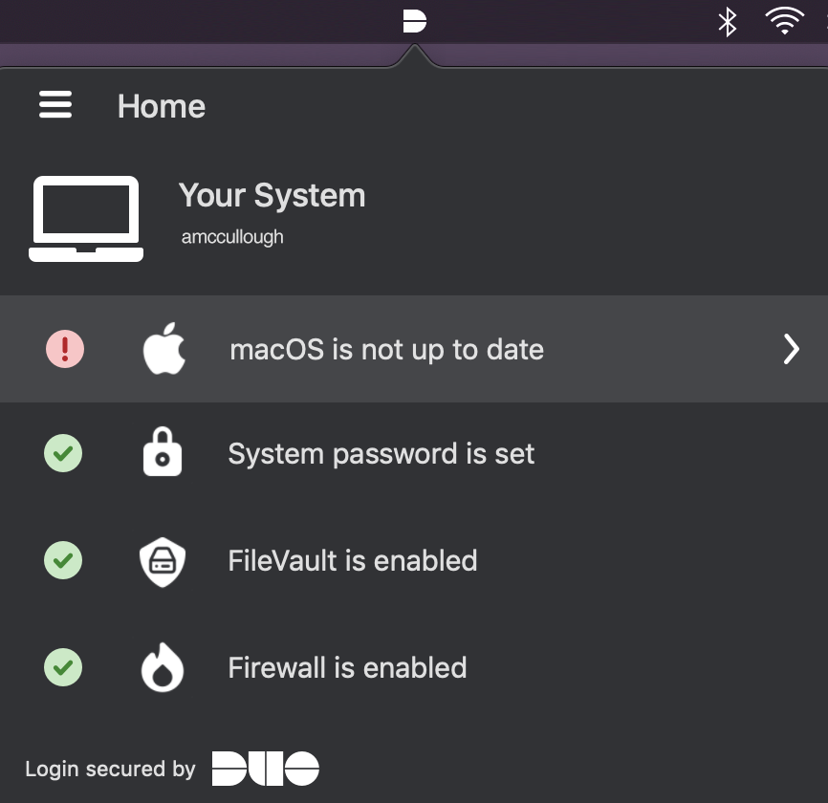Select the padlock icon beside System password row
Viewport: 828px width, 803px height.
tap(163, 453)
